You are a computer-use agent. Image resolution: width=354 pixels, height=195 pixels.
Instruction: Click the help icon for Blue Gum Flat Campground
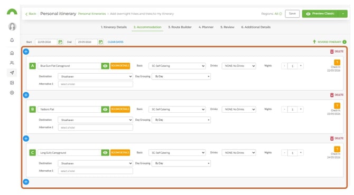[337, 62]
